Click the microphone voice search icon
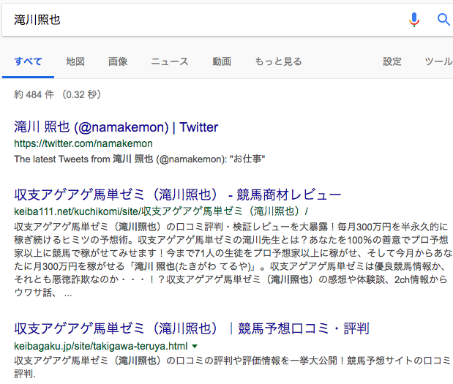 [x=414, y=20]
